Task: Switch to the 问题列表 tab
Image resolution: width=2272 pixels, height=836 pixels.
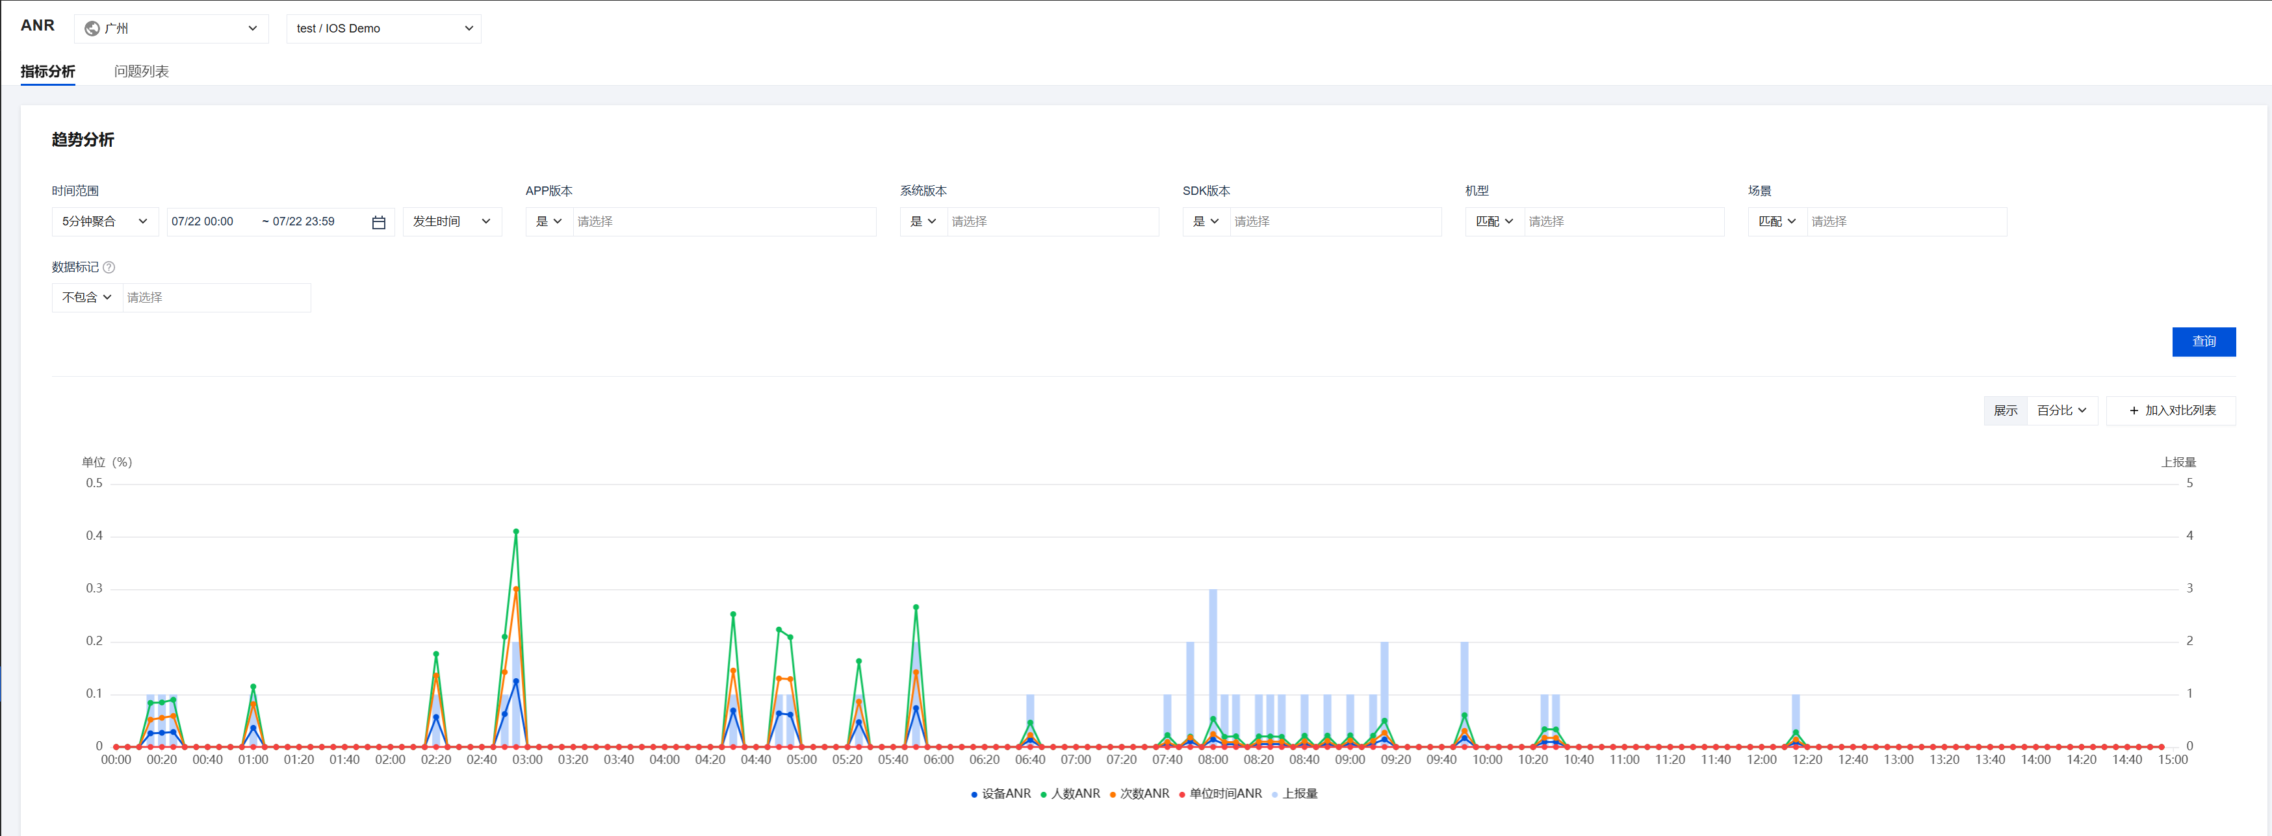Action: click(141, 71)
